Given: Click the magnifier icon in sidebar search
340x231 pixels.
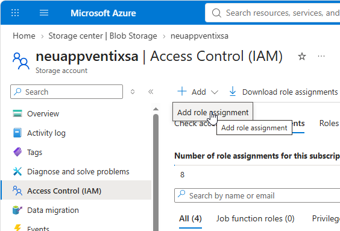Looking at the screenshot, I should pos(17,92).
